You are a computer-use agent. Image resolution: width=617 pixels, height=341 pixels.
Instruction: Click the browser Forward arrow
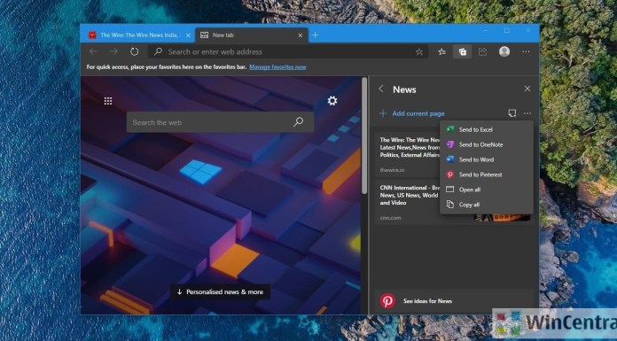click(x=113, y=51)
